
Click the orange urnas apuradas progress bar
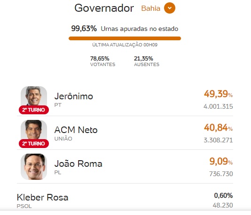click(x=125, y=38)
